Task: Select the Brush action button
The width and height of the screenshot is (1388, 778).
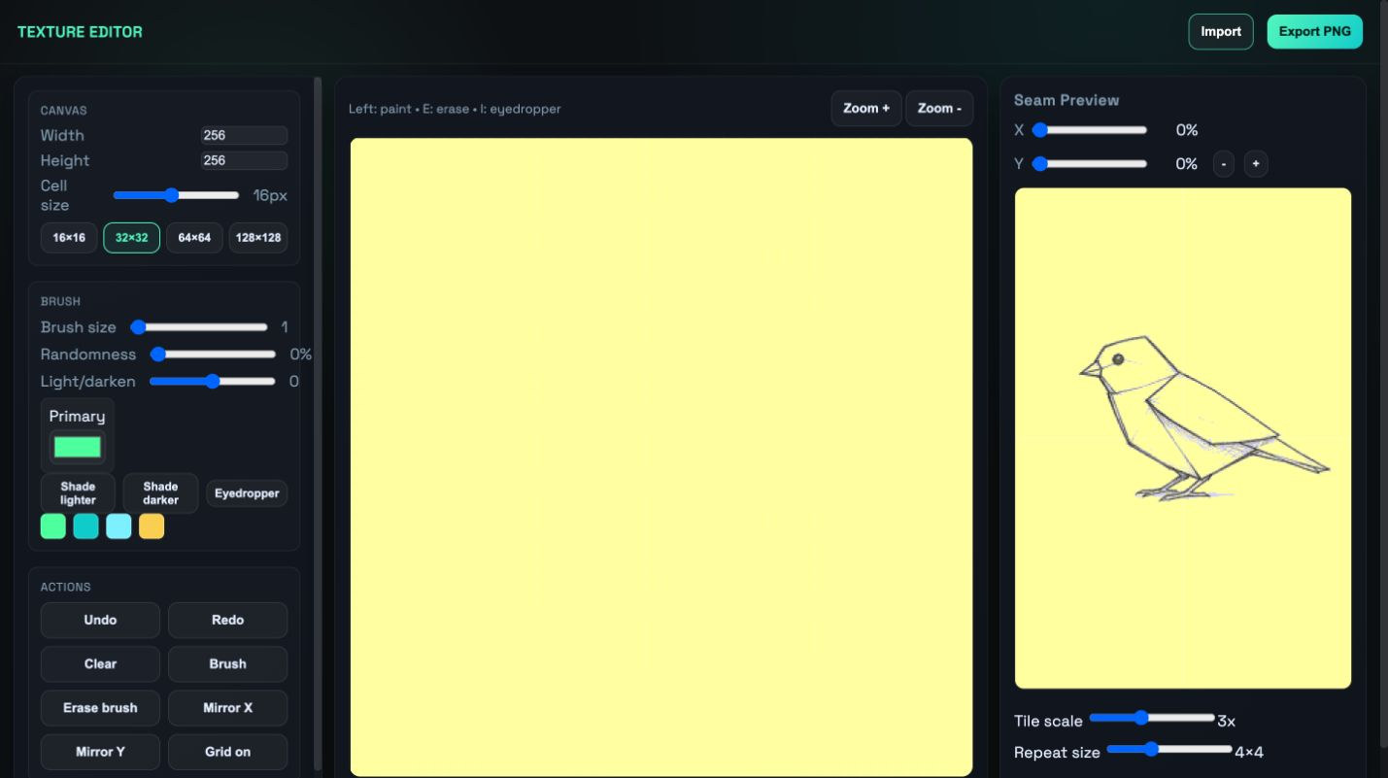Action: pyautogui.click(x=227, y=664)
